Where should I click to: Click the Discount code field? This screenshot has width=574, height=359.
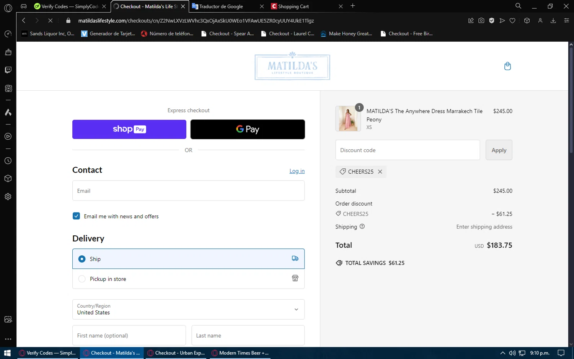408,150
